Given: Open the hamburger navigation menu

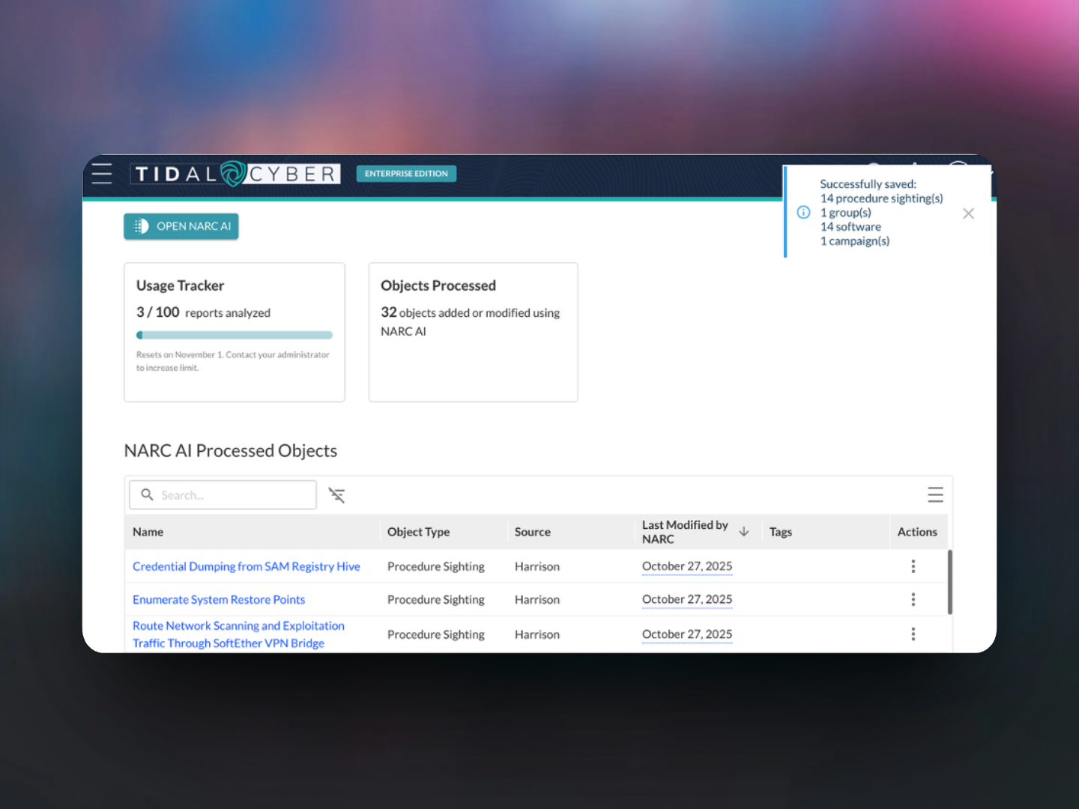Looking at the screenshot, I should (102, 174).
